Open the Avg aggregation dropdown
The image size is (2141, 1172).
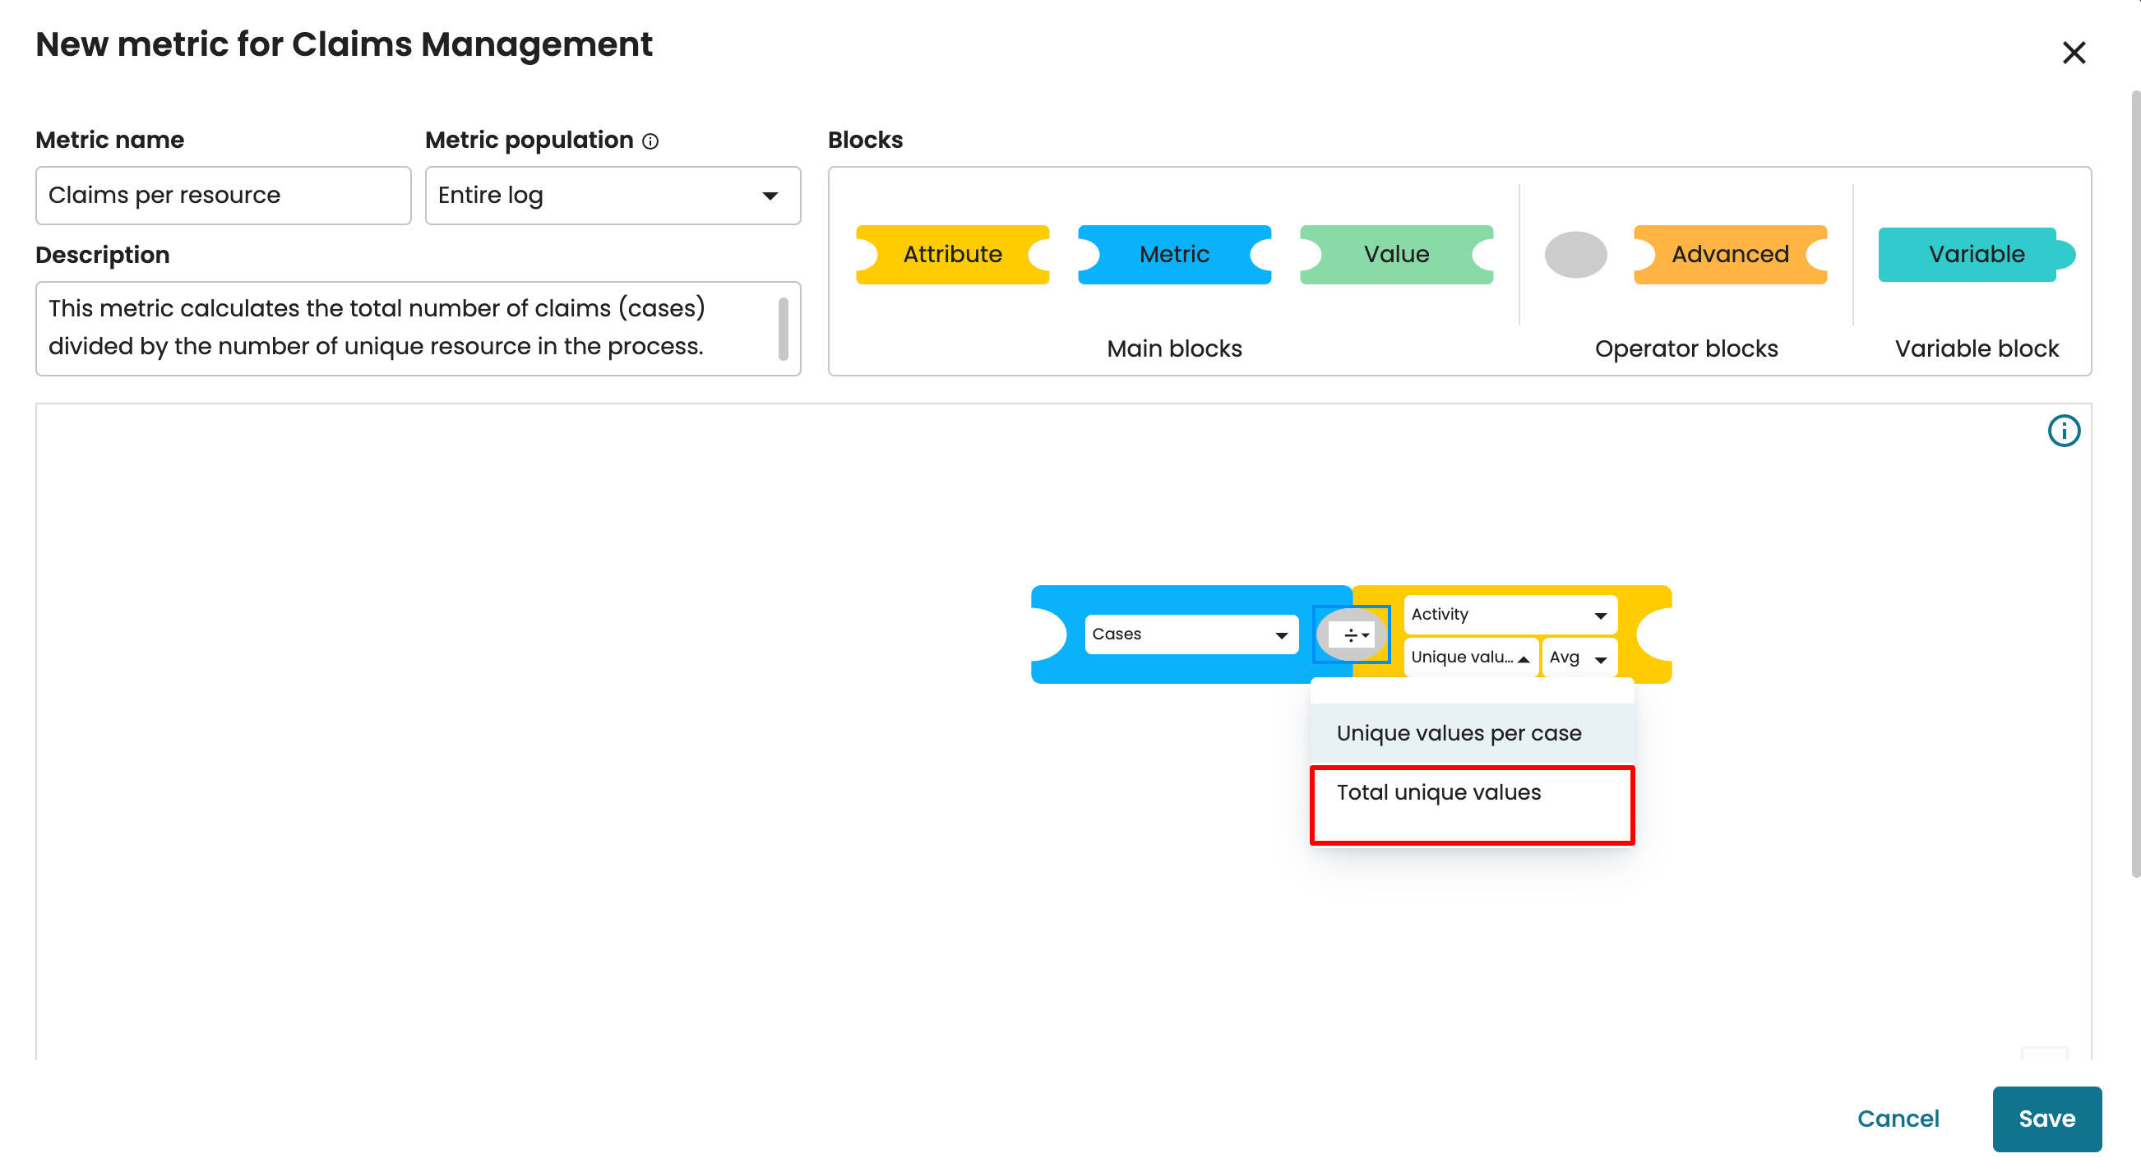click(x=1579, y=658)
